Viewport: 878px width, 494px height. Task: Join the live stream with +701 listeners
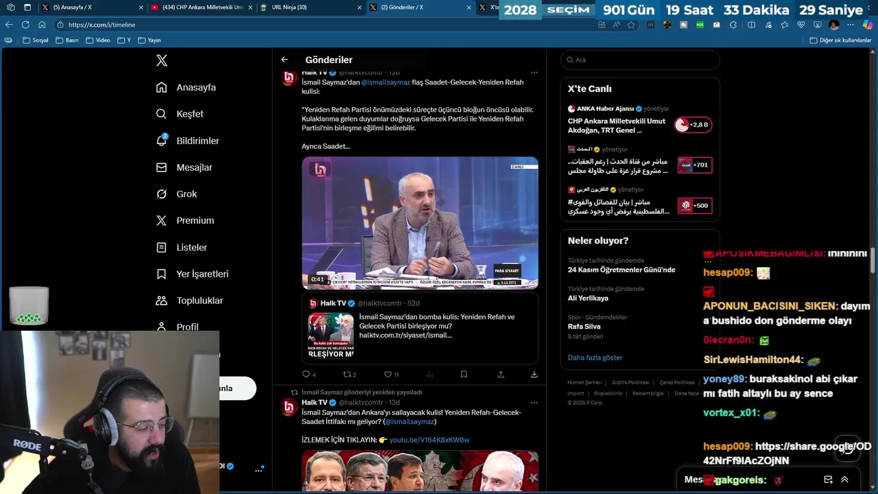(x=695, y=165)
